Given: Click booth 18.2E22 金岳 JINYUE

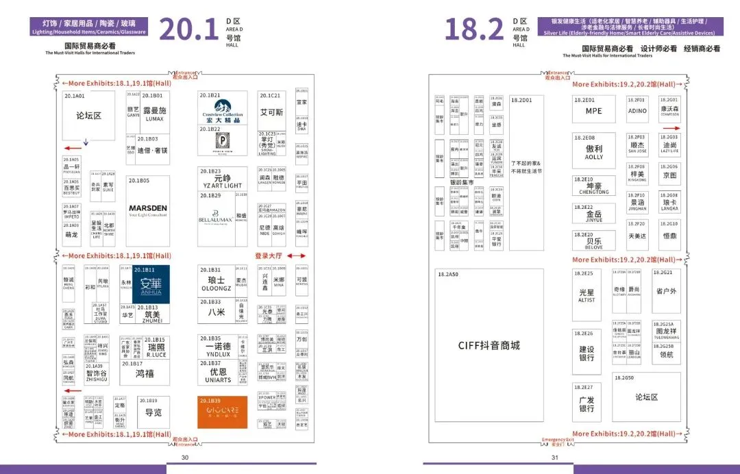Looking at the screenshot, I should (593, 213).
